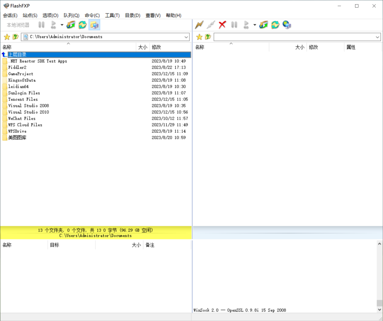
Task: Expand the local path dropdown for C:\Users\Administrator\Documents
Action: (x=186, y=37)
